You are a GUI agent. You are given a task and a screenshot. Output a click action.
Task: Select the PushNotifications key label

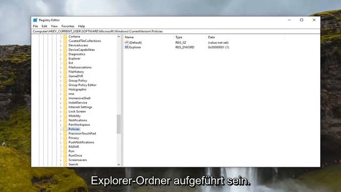coord(82,142)
